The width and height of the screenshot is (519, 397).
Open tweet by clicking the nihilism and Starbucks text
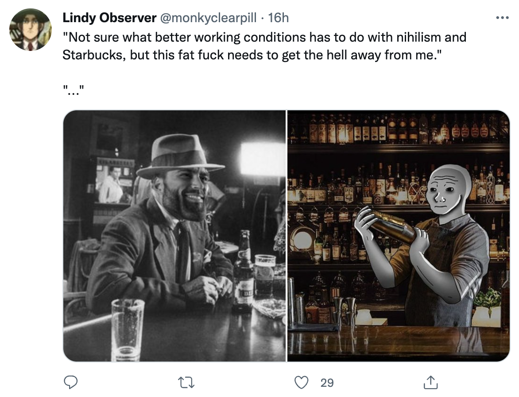(x=264, y=46)
